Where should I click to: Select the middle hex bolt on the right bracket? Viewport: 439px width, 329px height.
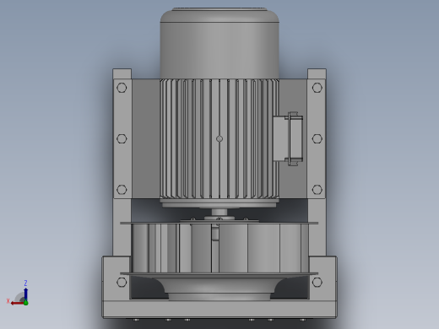(x=317, y=138)
